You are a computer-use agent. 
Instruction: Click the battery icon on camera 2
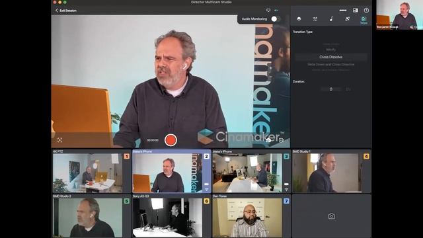coord(206,184)
